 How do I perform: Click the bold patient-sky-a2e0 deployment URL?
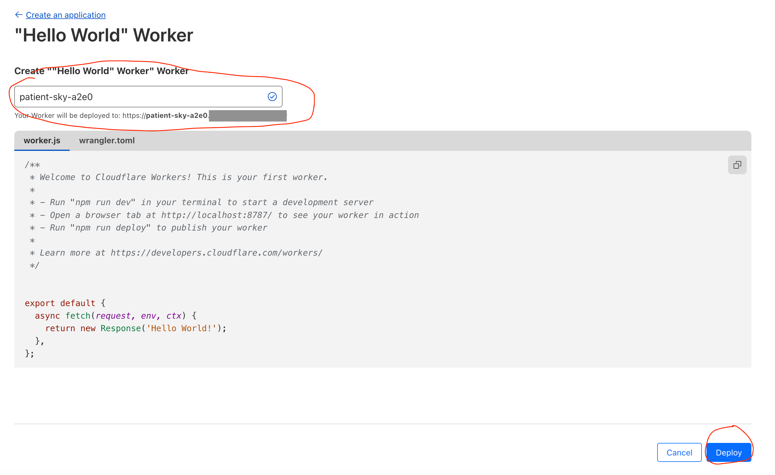pyautogui.click(x=176, y=116)
